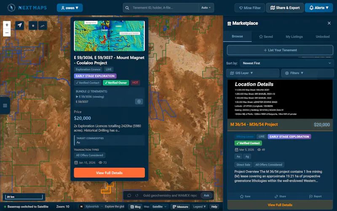The height and width of the screenshot is (211, 337).
Task: Switch to the My Listings tab
Action: [x=294, y=37]
